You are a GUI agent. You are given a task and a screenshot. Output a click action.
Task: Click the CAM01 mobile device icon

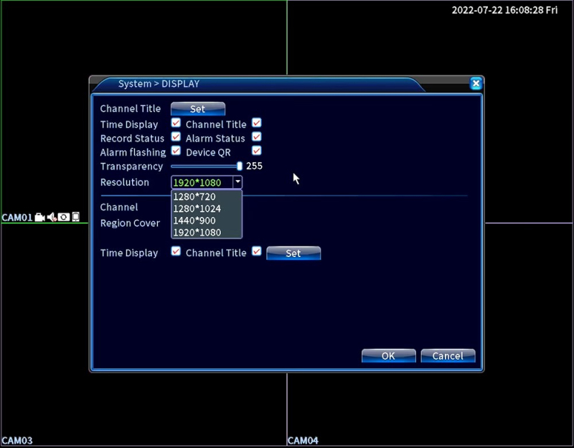[75, 217]
